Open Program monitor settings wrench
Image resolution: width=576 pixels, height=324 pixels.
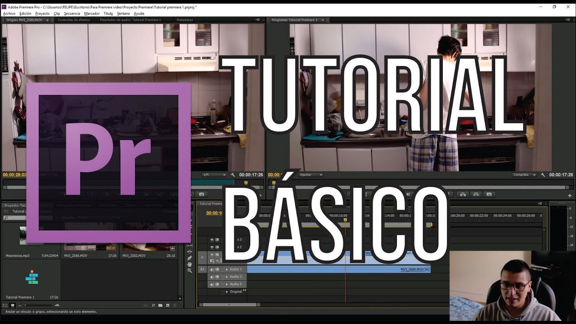(x=543, y=175)
